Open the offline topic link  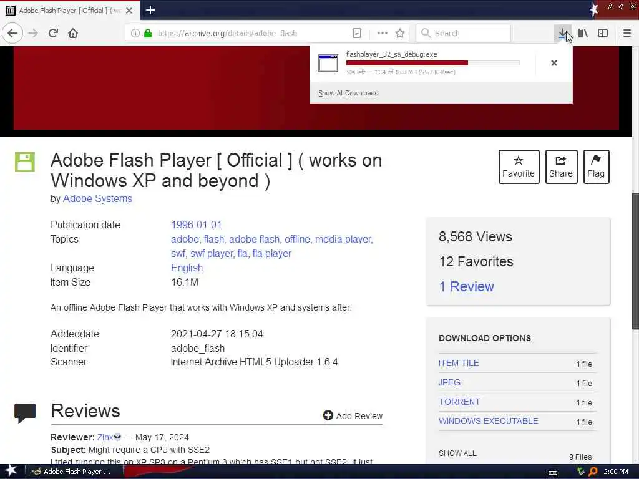point(297,239)
